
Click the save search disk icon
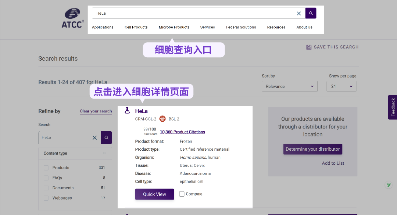(309, 47)
